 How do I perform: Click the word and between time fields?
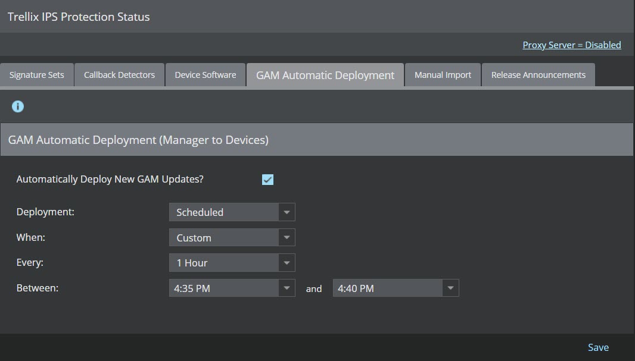314,288
